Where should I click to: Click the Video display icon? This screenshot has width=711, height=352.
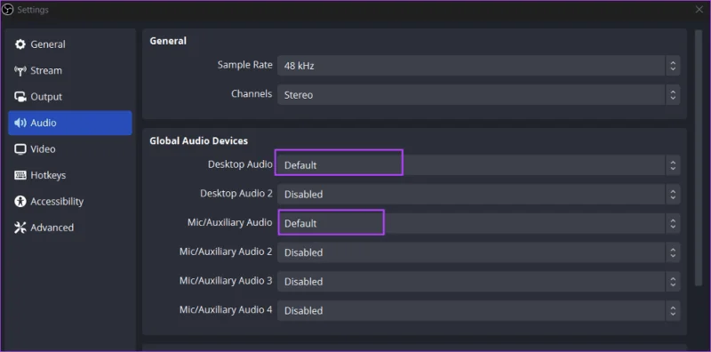pyautogui.click(x=20, y=149)
